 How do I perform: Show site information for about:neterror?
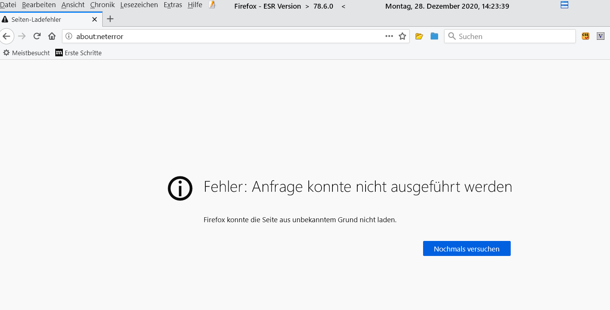[x=69, y=36]
